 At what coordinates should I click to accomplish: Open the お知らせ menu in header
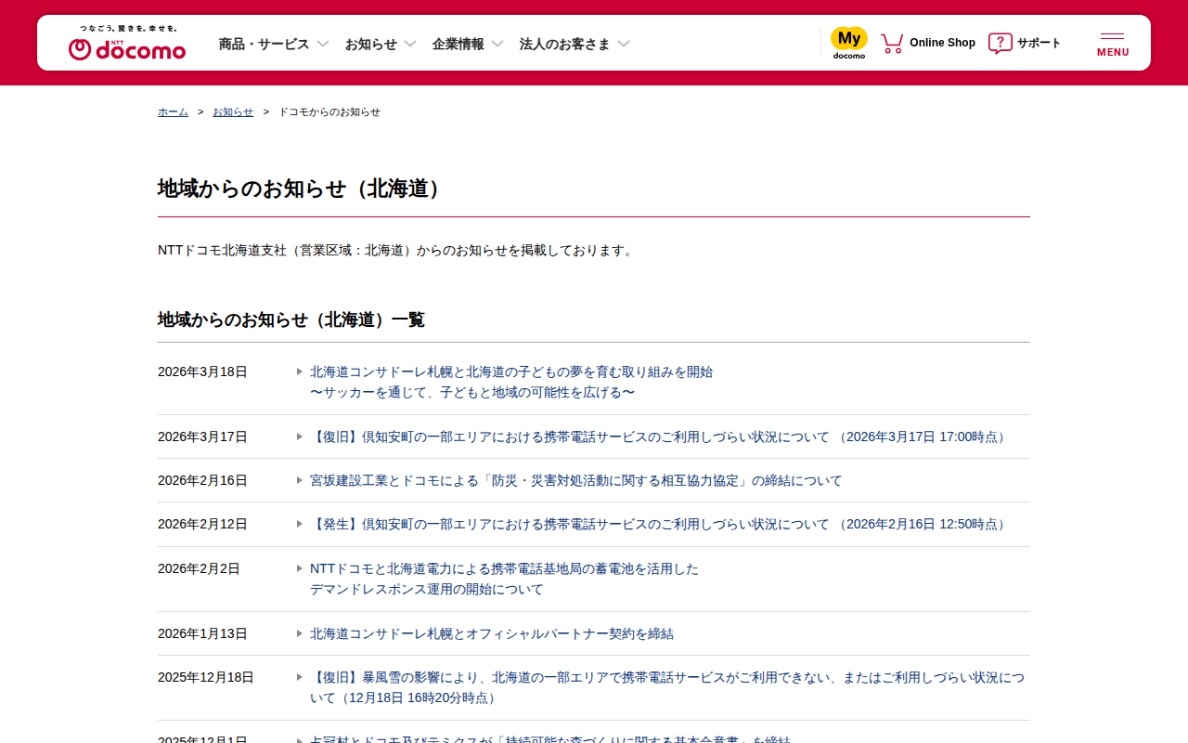pyautogui.click(x=371, y=44)
